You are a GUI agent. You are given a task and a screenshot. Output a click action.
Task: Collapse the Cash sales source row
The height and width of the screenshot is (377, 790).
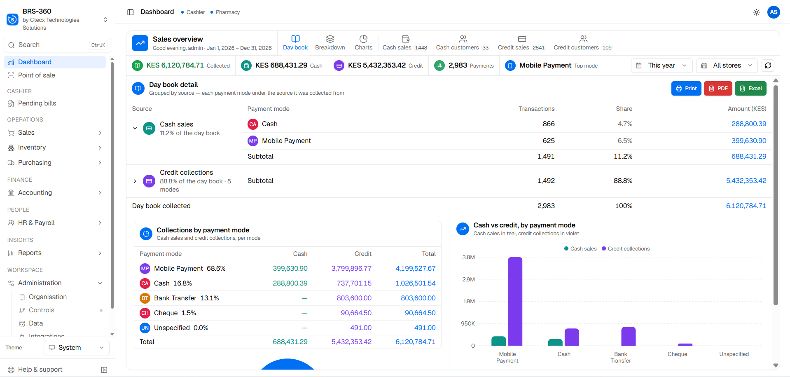click(135, 129)
